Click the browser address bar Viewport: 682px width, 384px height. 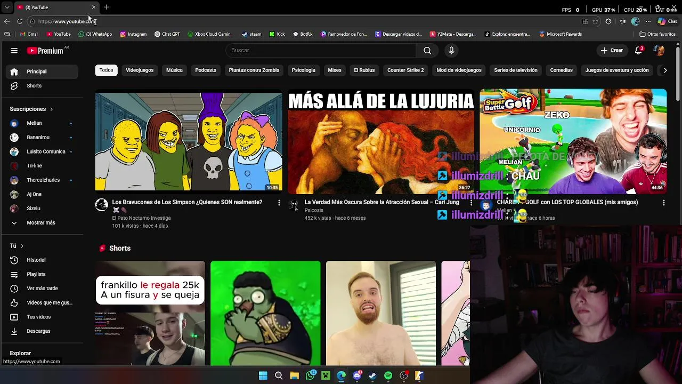(304, 21)
